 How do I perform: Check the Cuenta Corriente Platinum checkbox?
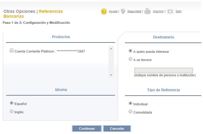[12, 50]
